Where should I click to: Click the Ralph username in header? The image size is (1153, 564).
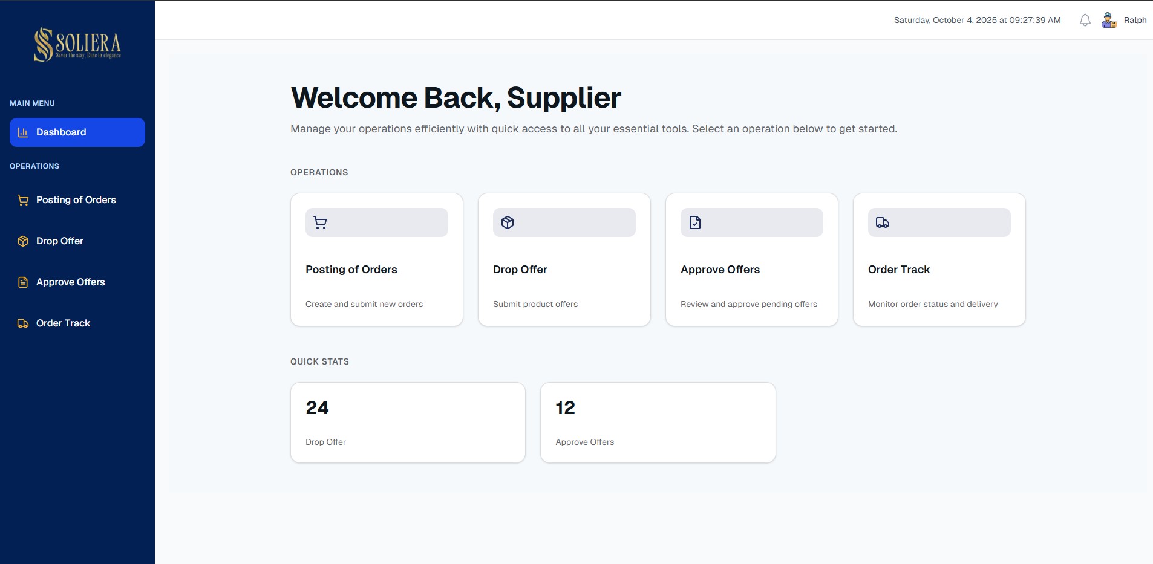pyautogui.click(x=1135, y=20)
